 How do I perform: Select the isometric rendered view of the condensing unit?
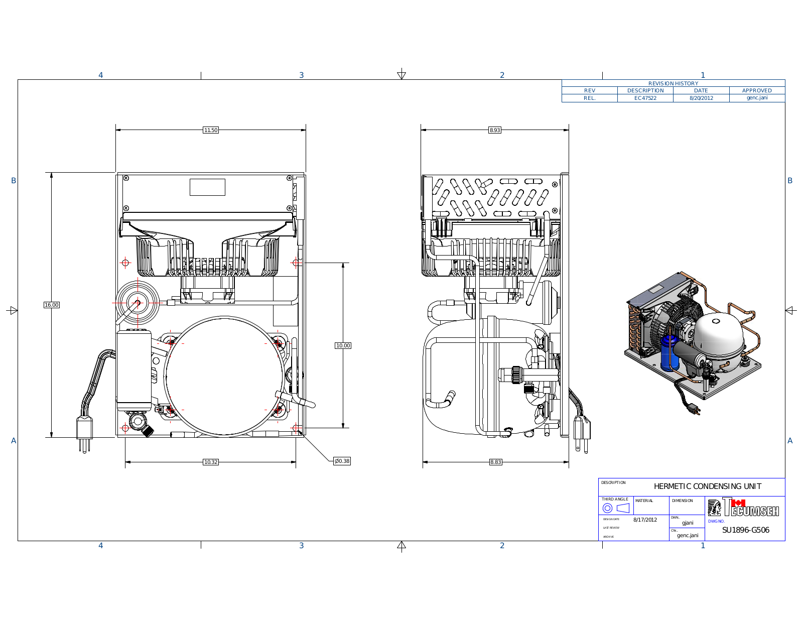tap(693, 344)
